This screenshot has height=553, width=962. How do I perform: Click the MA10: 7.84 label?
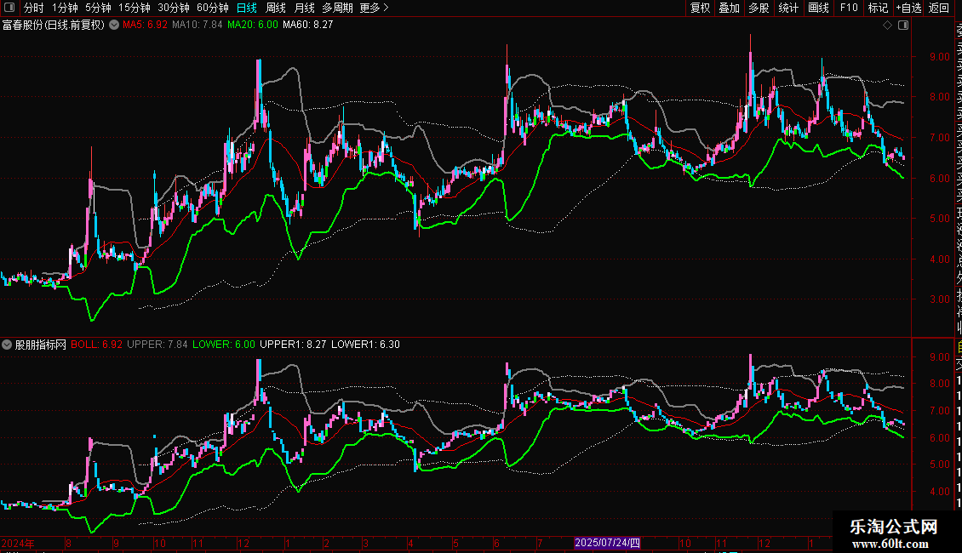coord(197,25)
